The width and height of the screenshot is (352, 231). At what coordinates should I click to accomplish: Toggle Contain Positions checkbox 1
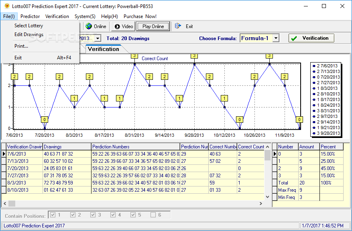tap(53, 215)
